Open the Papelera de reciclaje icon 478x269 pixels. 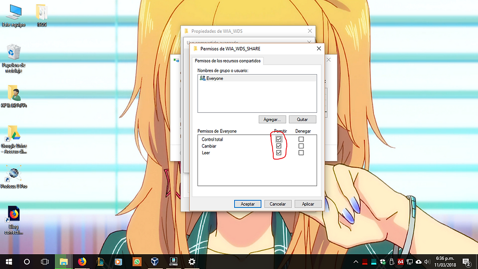[14, 59]
